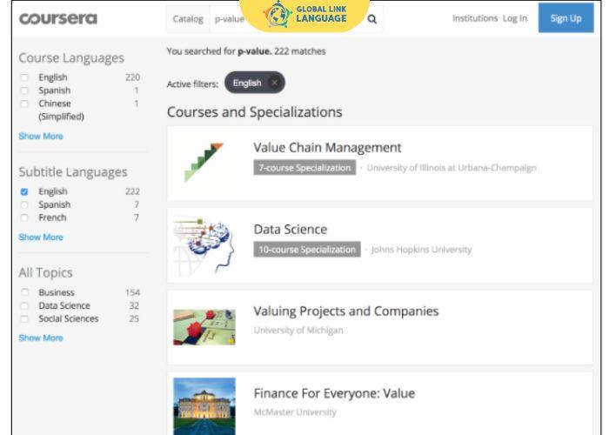The height and width of the screenshot is (435, 609).
Task: Expand Show More under Course Languages
Action: coord(41,136)
